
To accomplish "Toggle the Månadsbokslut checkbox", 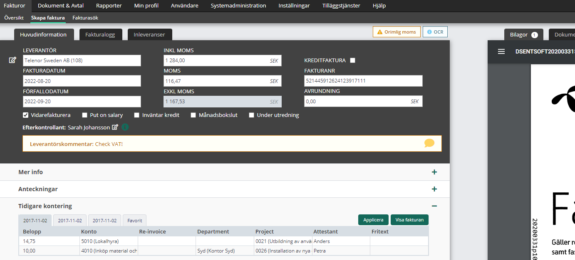I will [x=193, y=115].
